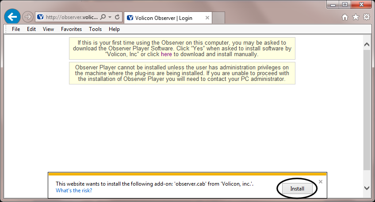Open Favorites star icon
375x202 pixels.
pyautogui.click(x=356, y=17)
